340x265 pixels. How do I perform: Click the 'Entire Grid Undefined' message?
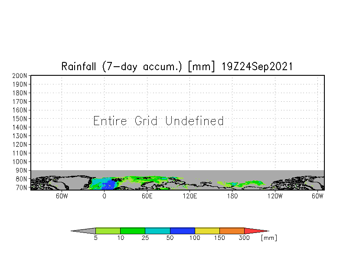pyautogui.click(x=158, y=121)
